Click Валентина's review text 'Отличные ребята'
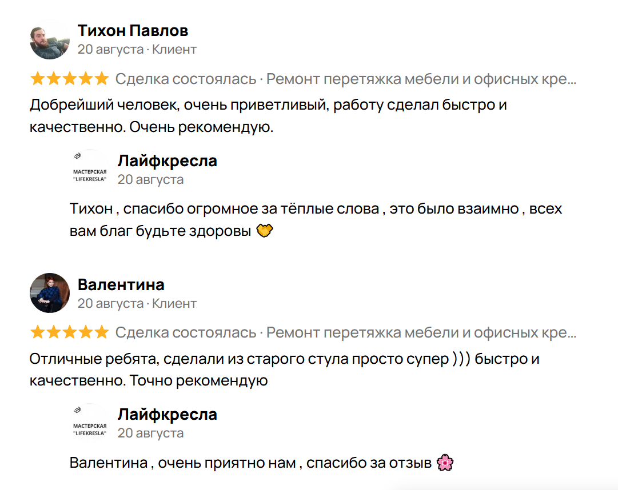 pyautogui.click(x=284, y=360)
